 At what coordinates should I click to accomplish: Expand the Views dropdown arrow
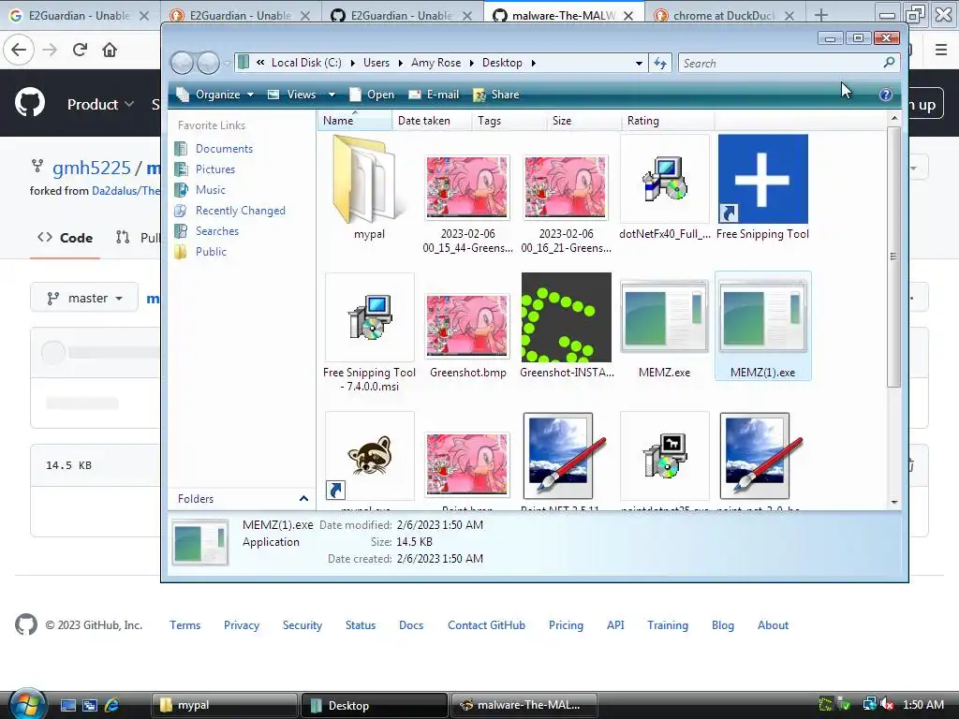[x=332, y=95]
